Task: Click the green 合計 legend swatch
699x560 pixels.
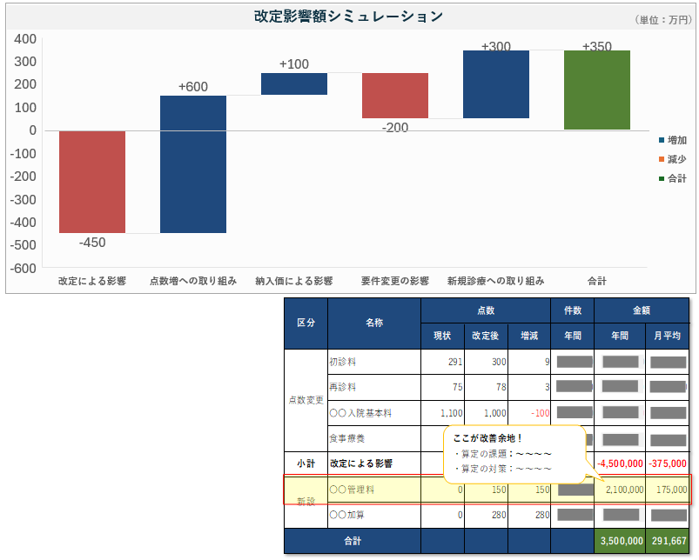Action: click(x=662, y=179)
